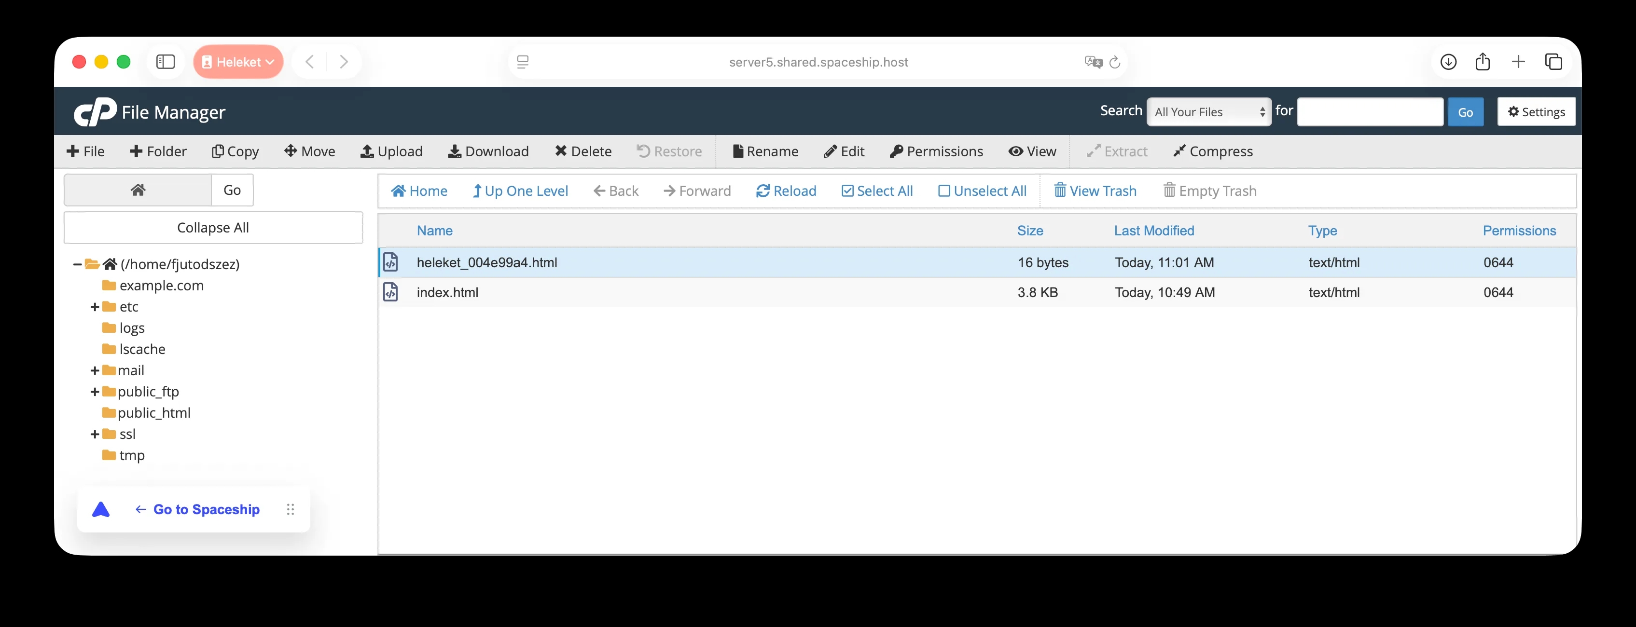
Task: Click Unselect All checkbox button
Action: pyautogui.click(x=982, y=191)
